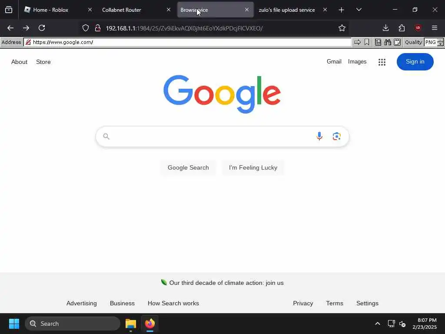The image size is (445, 334).
Task: Expand the Quality PNG dropdown
Action: click(440, 42)
